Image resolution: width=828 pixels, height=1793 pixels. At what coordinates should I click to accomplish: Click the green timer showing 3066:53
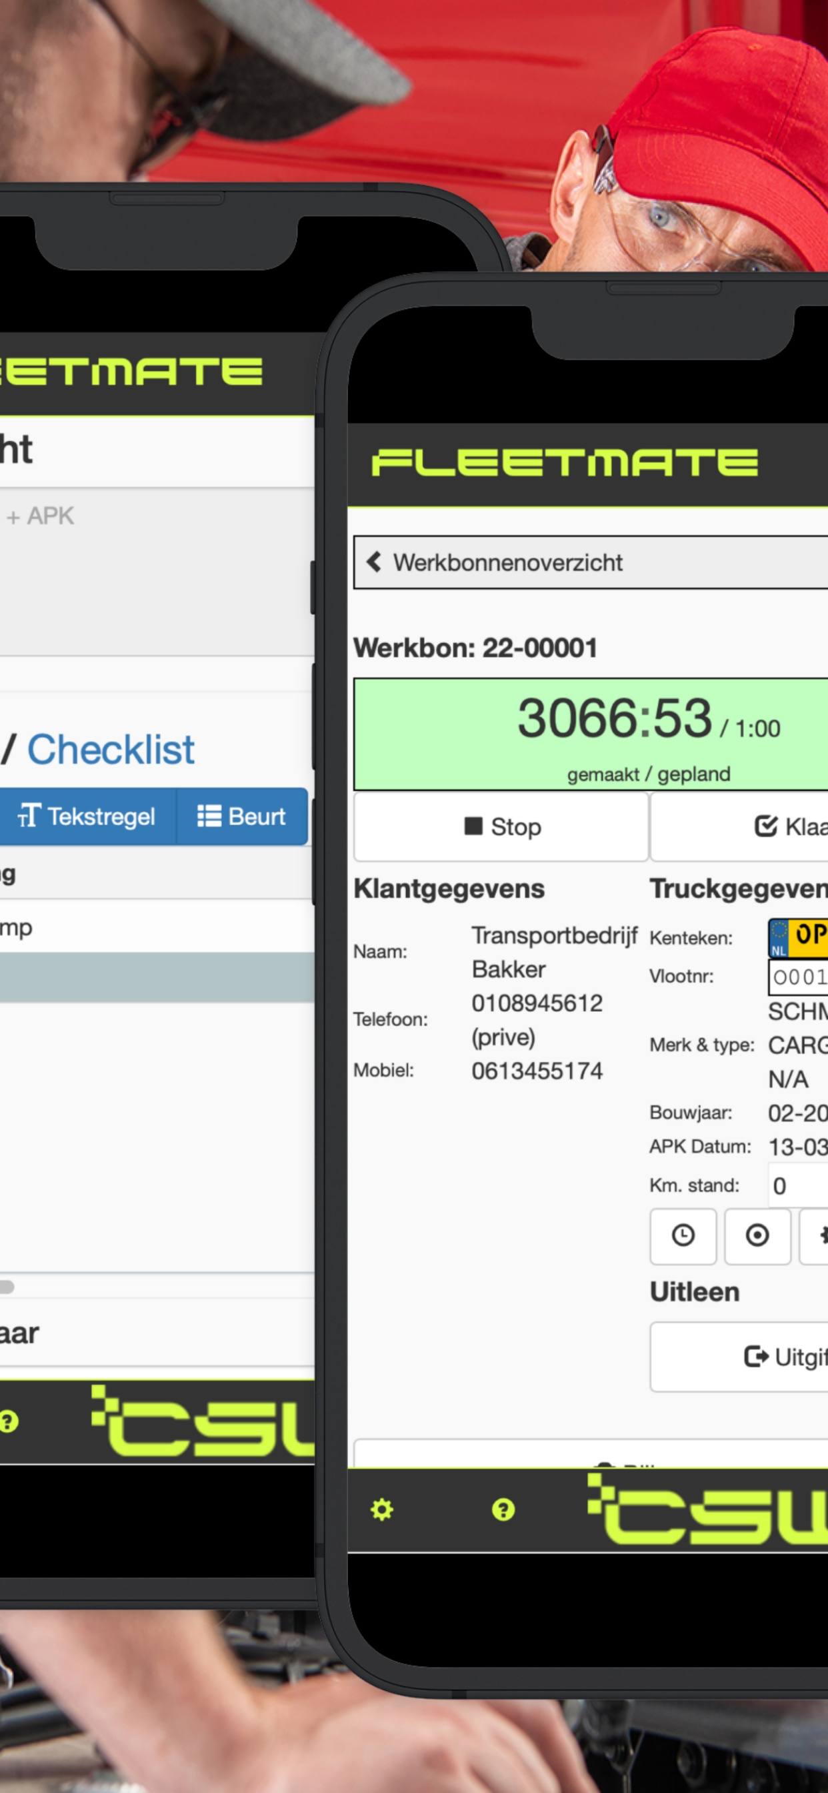[x=591, y=734]
